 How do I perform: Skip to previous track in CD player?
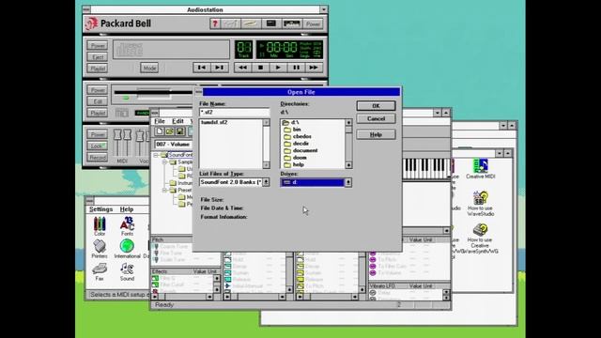[x=202, y=68]
